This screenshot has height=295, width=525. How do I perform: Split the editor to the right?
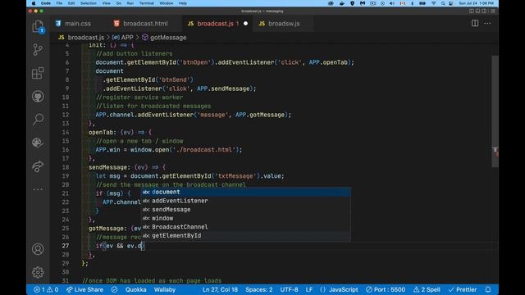point(475,24)
